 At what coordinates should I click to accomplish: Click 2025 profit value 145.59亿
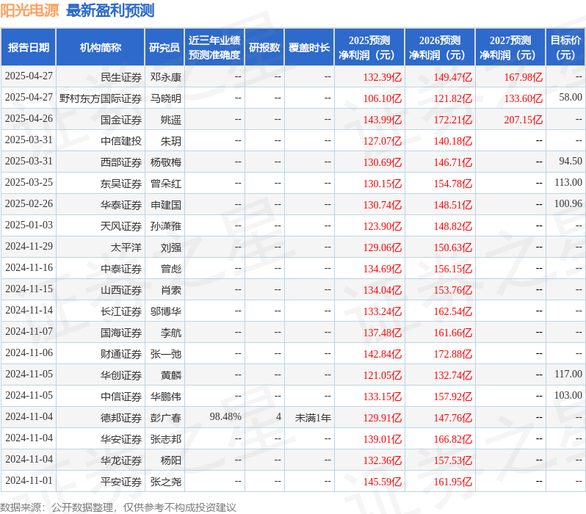pyautogui.click(x=383, y=482)
